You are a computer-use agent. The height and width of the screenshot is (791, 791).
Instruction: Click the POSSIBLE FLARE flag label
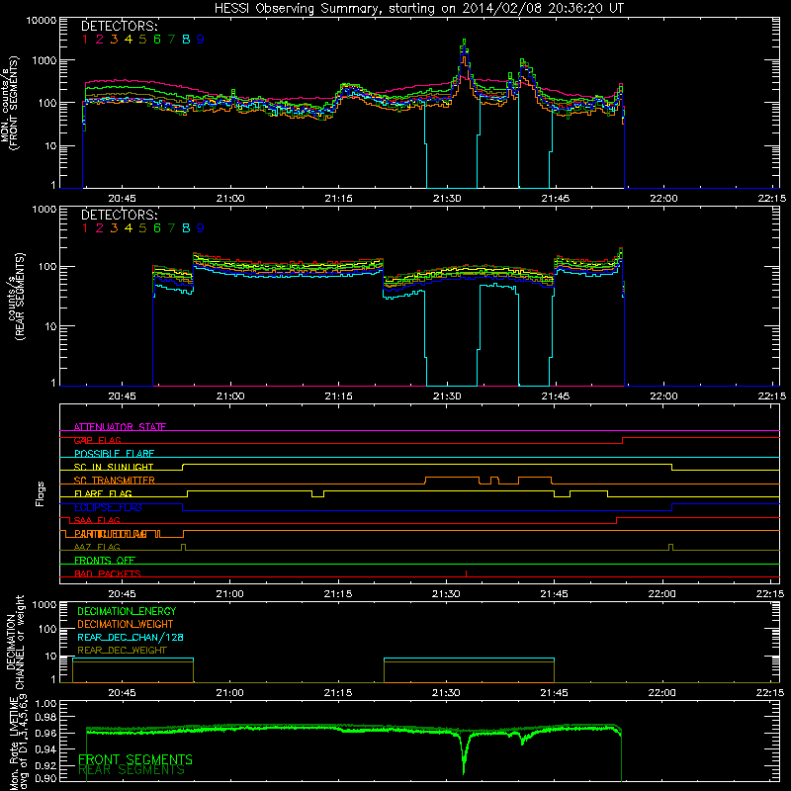[114, 454]
